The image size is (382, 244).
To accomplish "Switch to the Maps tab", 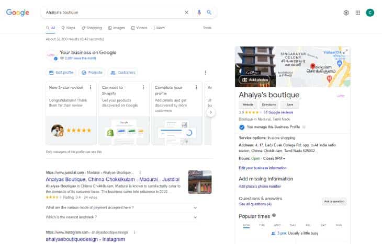I will click(x=68, y=28).
